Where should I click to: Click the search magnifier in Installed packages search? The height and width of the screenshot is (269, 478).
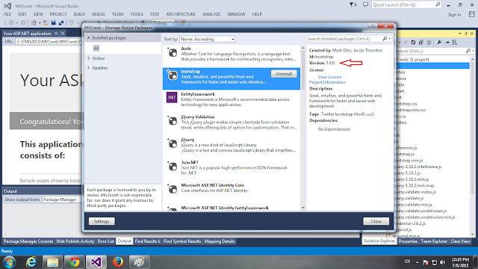click(x=385, y=39)
